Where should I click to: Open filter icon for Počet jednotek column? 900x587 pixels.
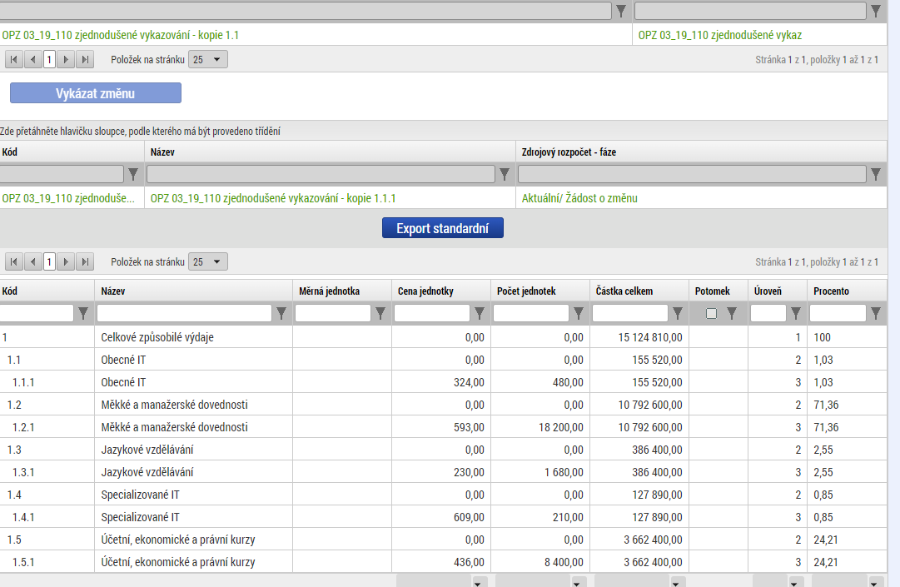point(579,314)
